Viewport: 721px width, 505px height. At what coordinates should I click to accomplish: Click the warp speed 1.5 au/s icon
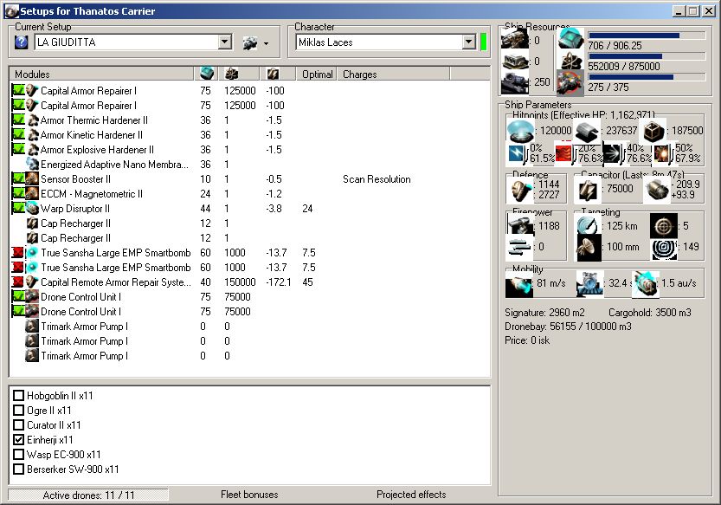pyautogui.click(x=645, y=284)
